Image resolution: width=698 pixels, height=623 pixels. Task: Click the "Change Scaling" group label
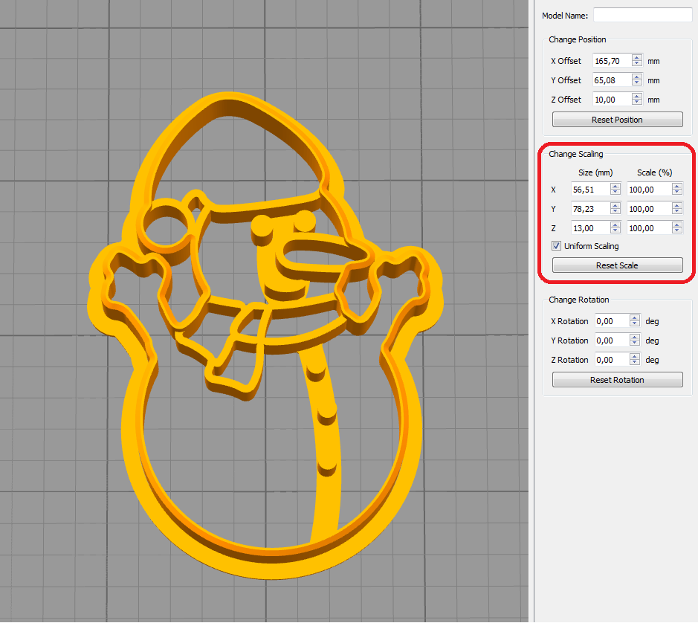(x=575, y=154)
